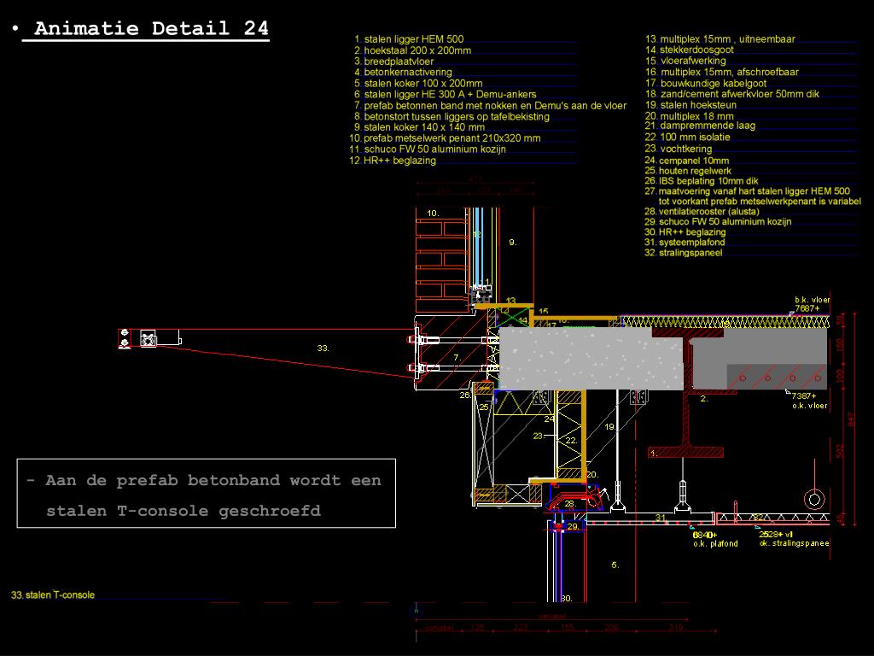Click legend line '21. dampremmende laag'
The width and height of the screenshot is (874, 656).
pyautogui.click(x=700, y=126)
